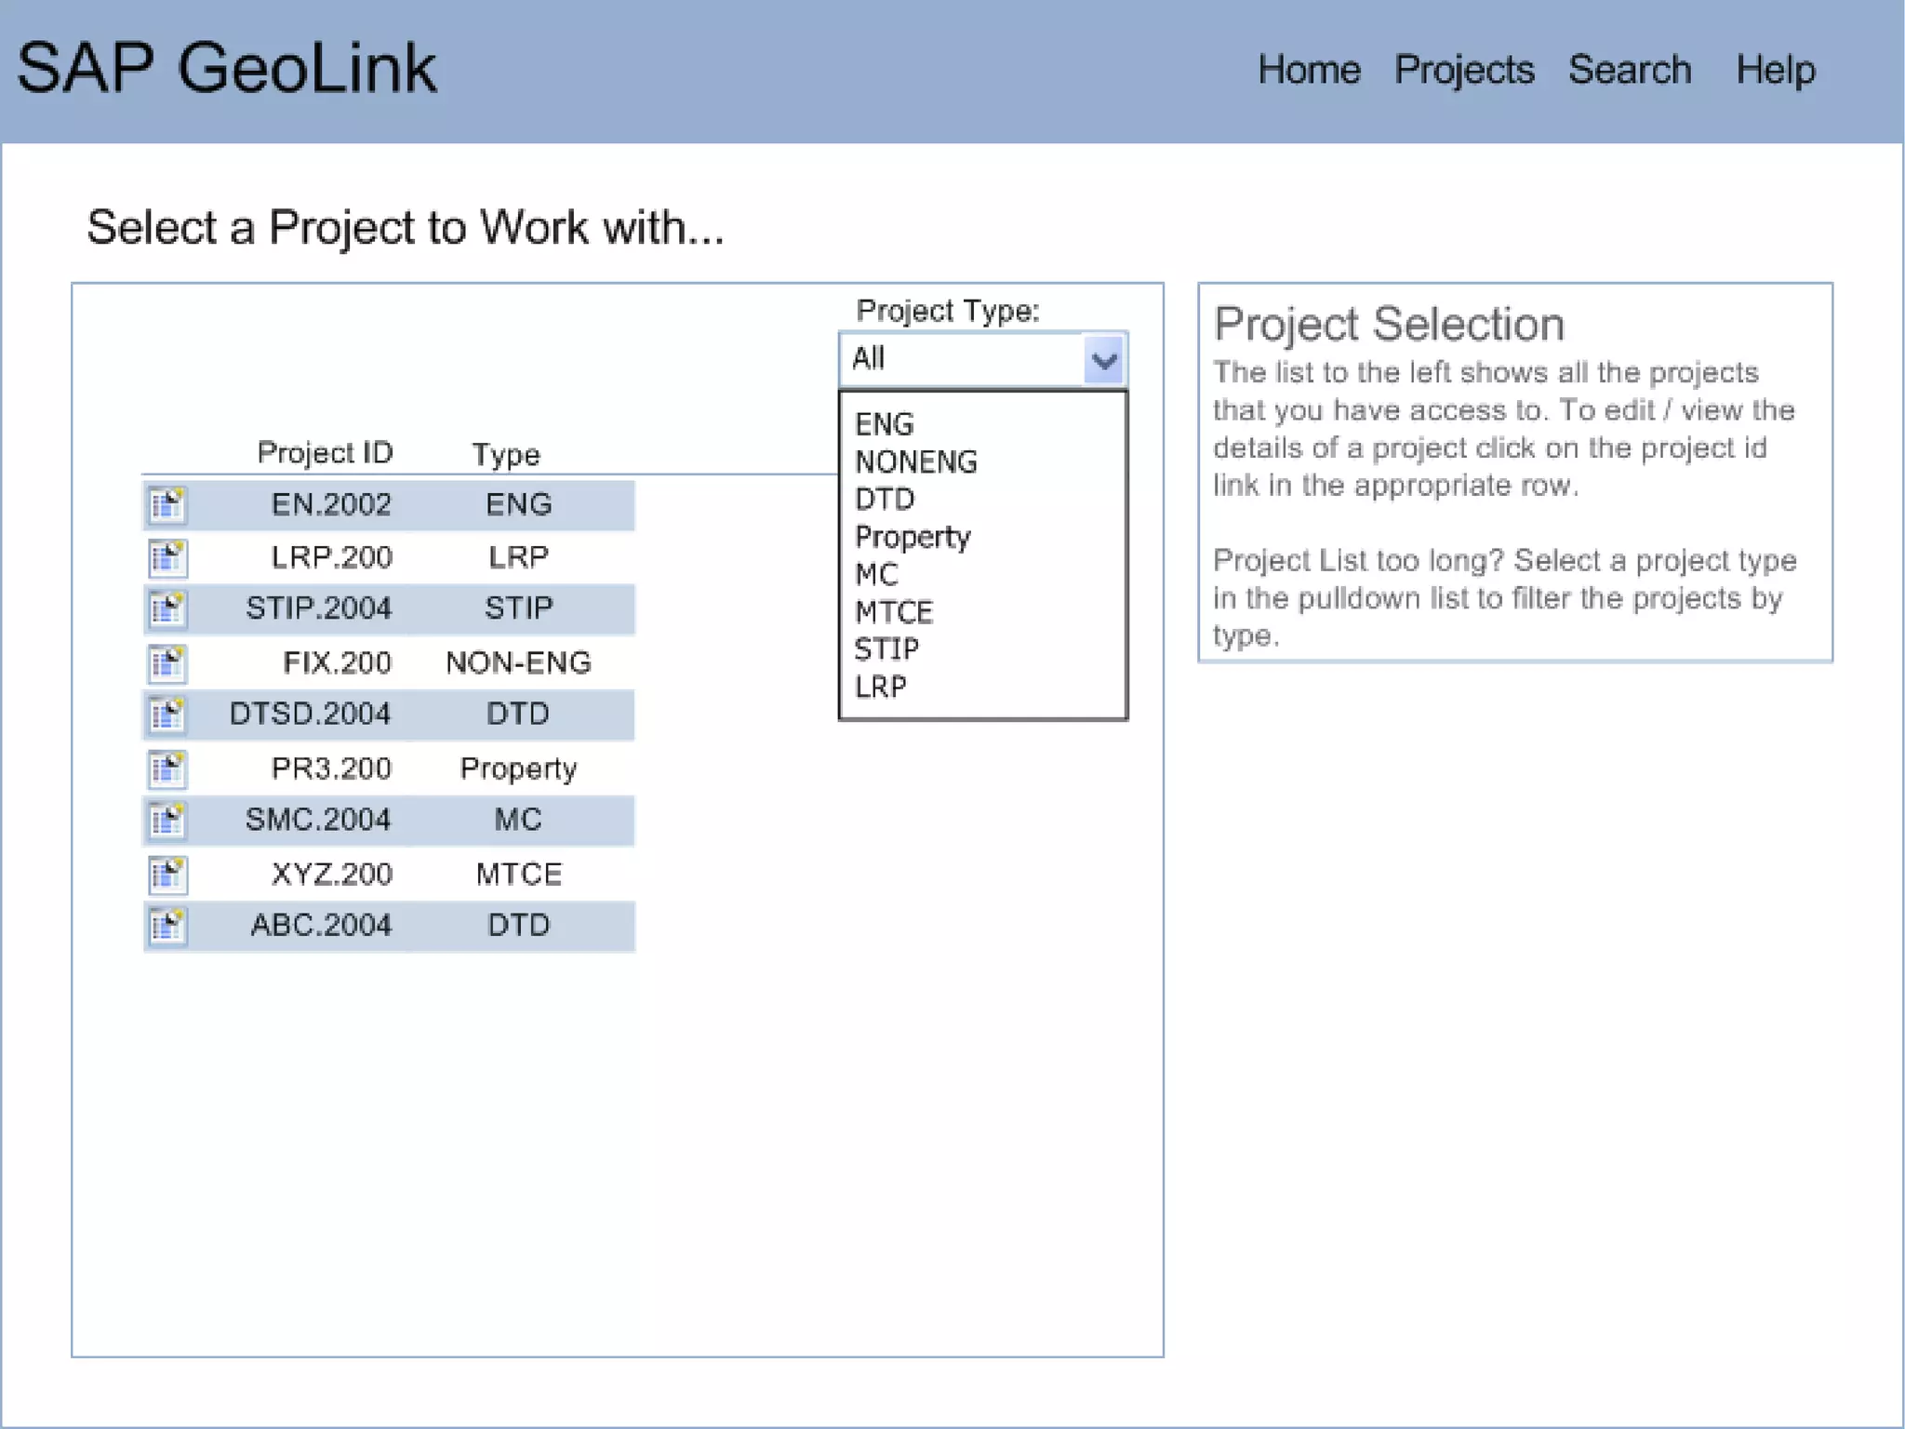Open the Project Type dropdown arrow
The width and height of the screenshot is (1905, 1429).
(1104, 360)
